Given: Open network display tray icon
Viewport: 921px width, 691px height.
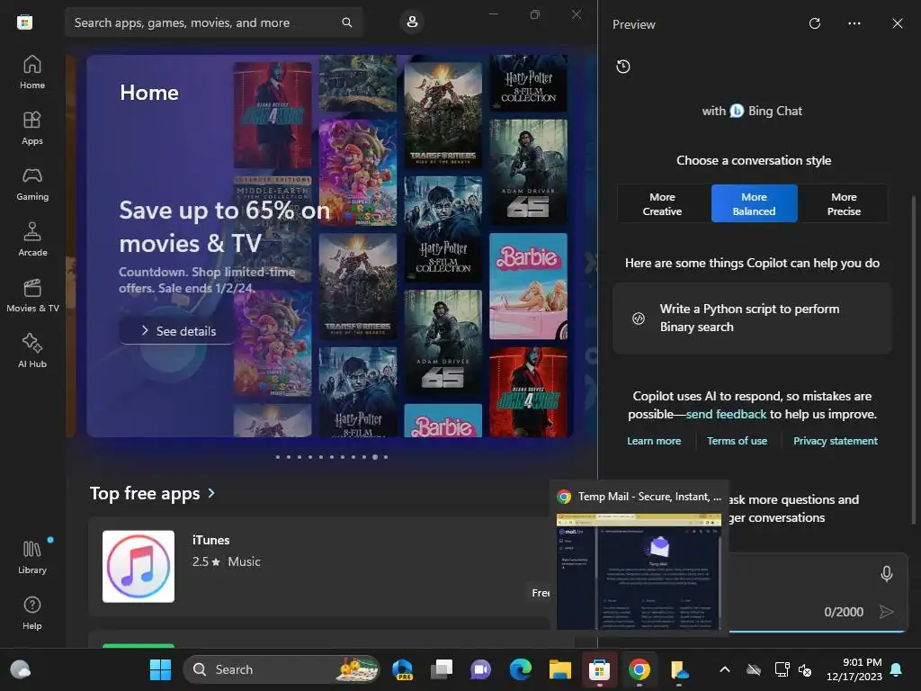Looking at the screenshot, I should click(x=782, y=669).
